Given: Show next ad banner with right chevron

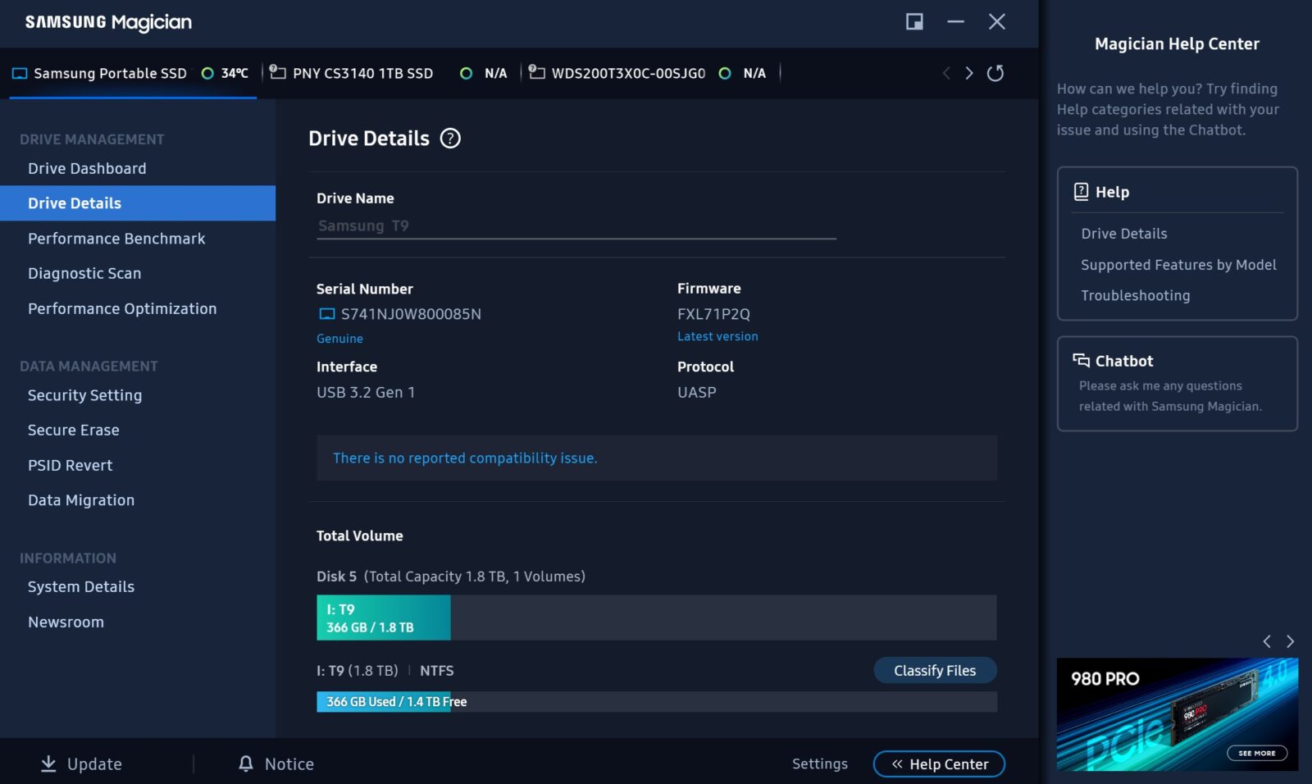Looking at the screenshot, I should (x=1290, y=641).
